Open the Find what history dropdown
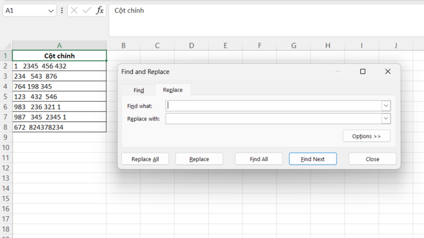This screenshot has width=424, height=238. tap(386, 106)
